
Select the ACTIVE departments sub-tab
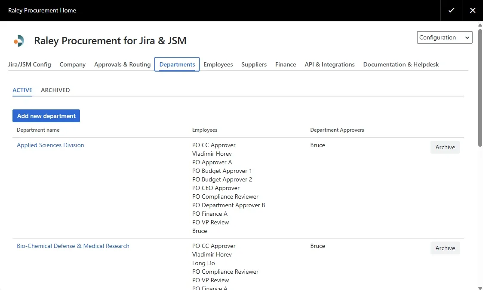(22, 91)
